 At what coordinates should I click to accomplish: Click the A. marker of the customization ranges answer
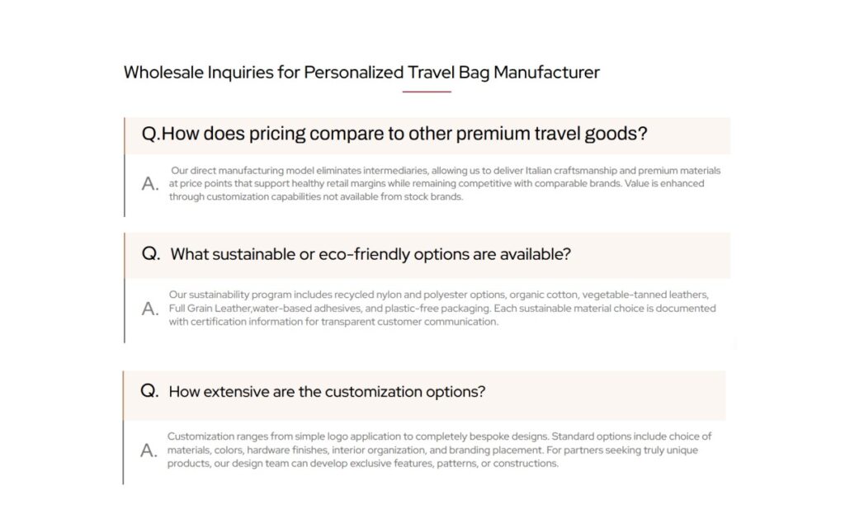pos(149,451)
